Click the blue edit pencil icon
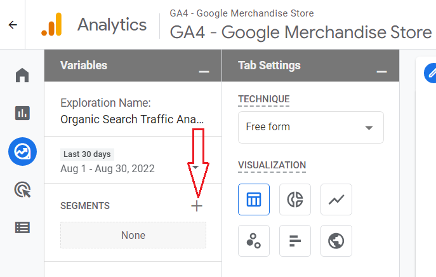This screenshot has height=277, width=436. tap(432, 72)
